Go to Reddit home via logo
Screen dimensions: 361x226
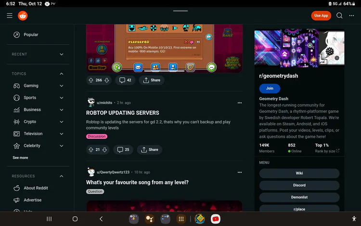[23, 16]
